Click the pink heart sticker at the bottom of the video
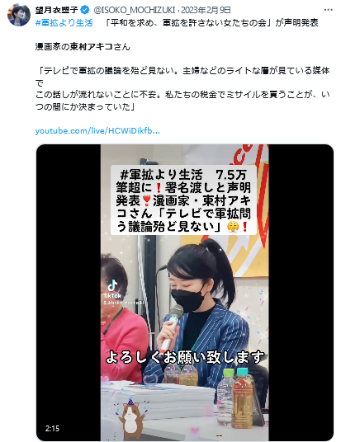This screenshot has width=341, height=442. point(195,430)
